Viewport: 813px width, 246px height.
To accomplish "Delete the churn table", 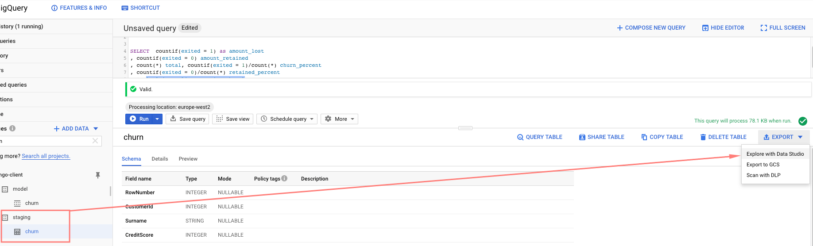I will pos(723,137).
